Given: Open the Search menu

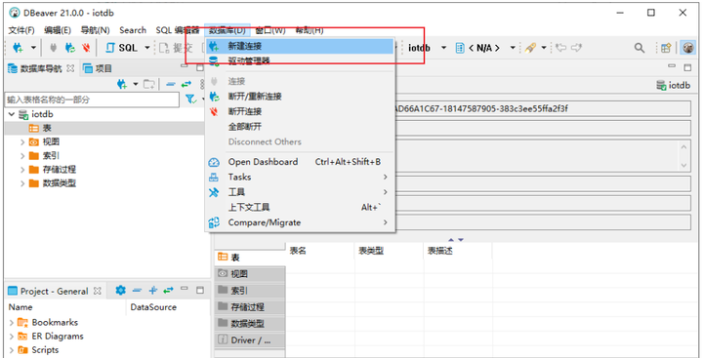Looking at the screenshot, I should click(x=133, y=30).
